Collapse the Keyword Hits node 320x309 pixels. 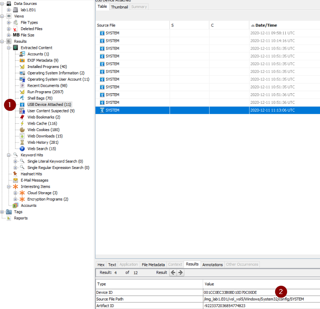pyautogui.click(x=9, y=155)
